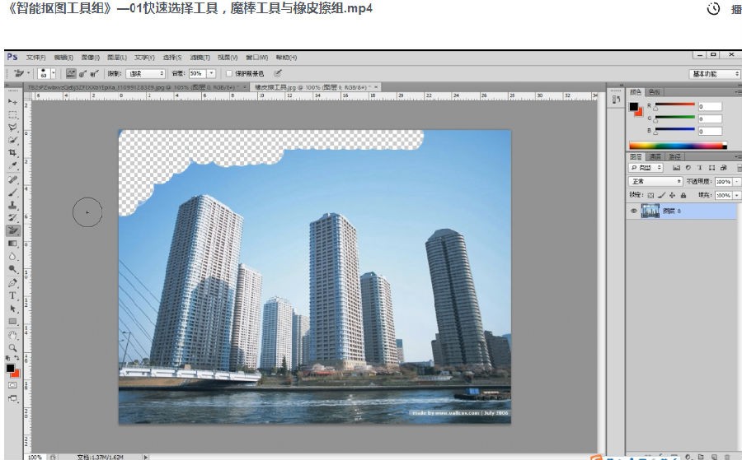
Task: Choose Sampling: Background Swatch icon
Action: (x=94, y=73)
